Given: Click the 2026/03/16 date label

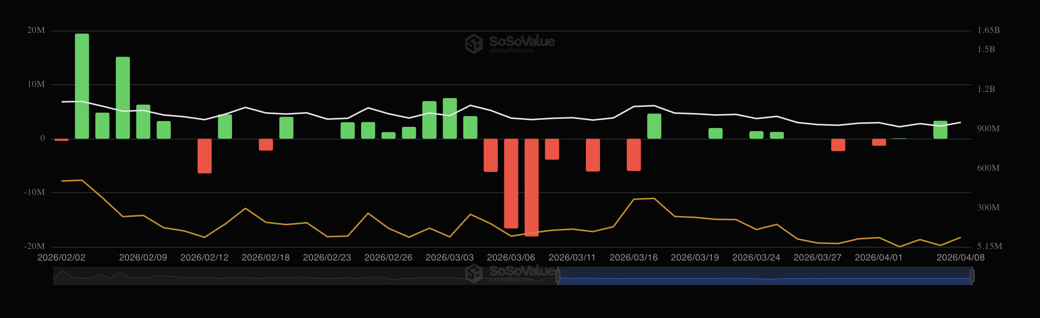Looking at the screenshot, I should (633, 257).
